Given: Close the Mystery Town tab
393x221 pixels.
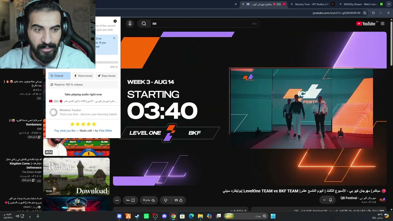Looking at the screenshot, I should (x=292, y=4).
